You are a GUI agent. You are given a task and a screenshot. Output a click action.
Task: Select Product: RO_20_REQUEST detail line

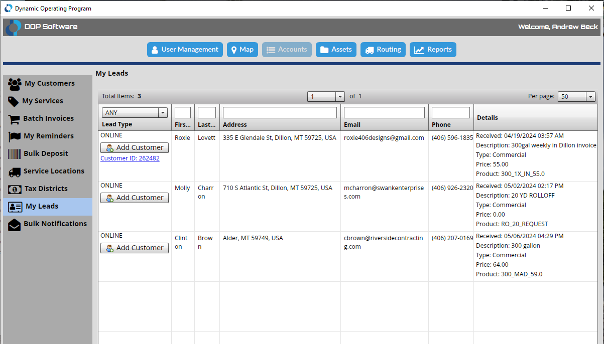512,224
